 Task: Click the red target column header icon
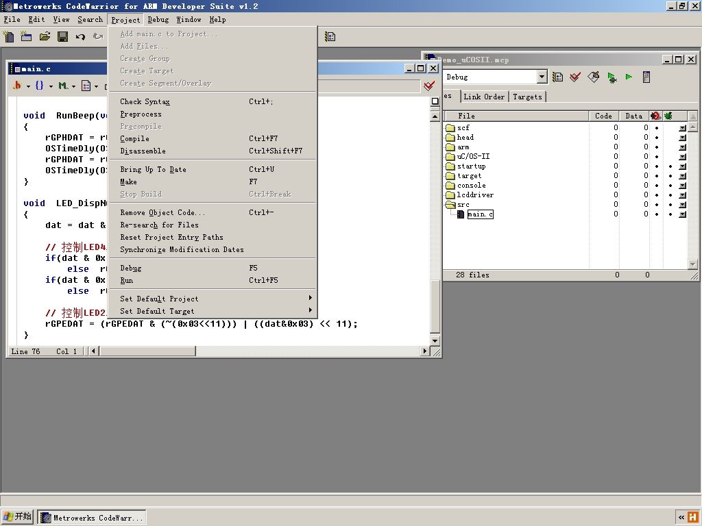(656, 116)
